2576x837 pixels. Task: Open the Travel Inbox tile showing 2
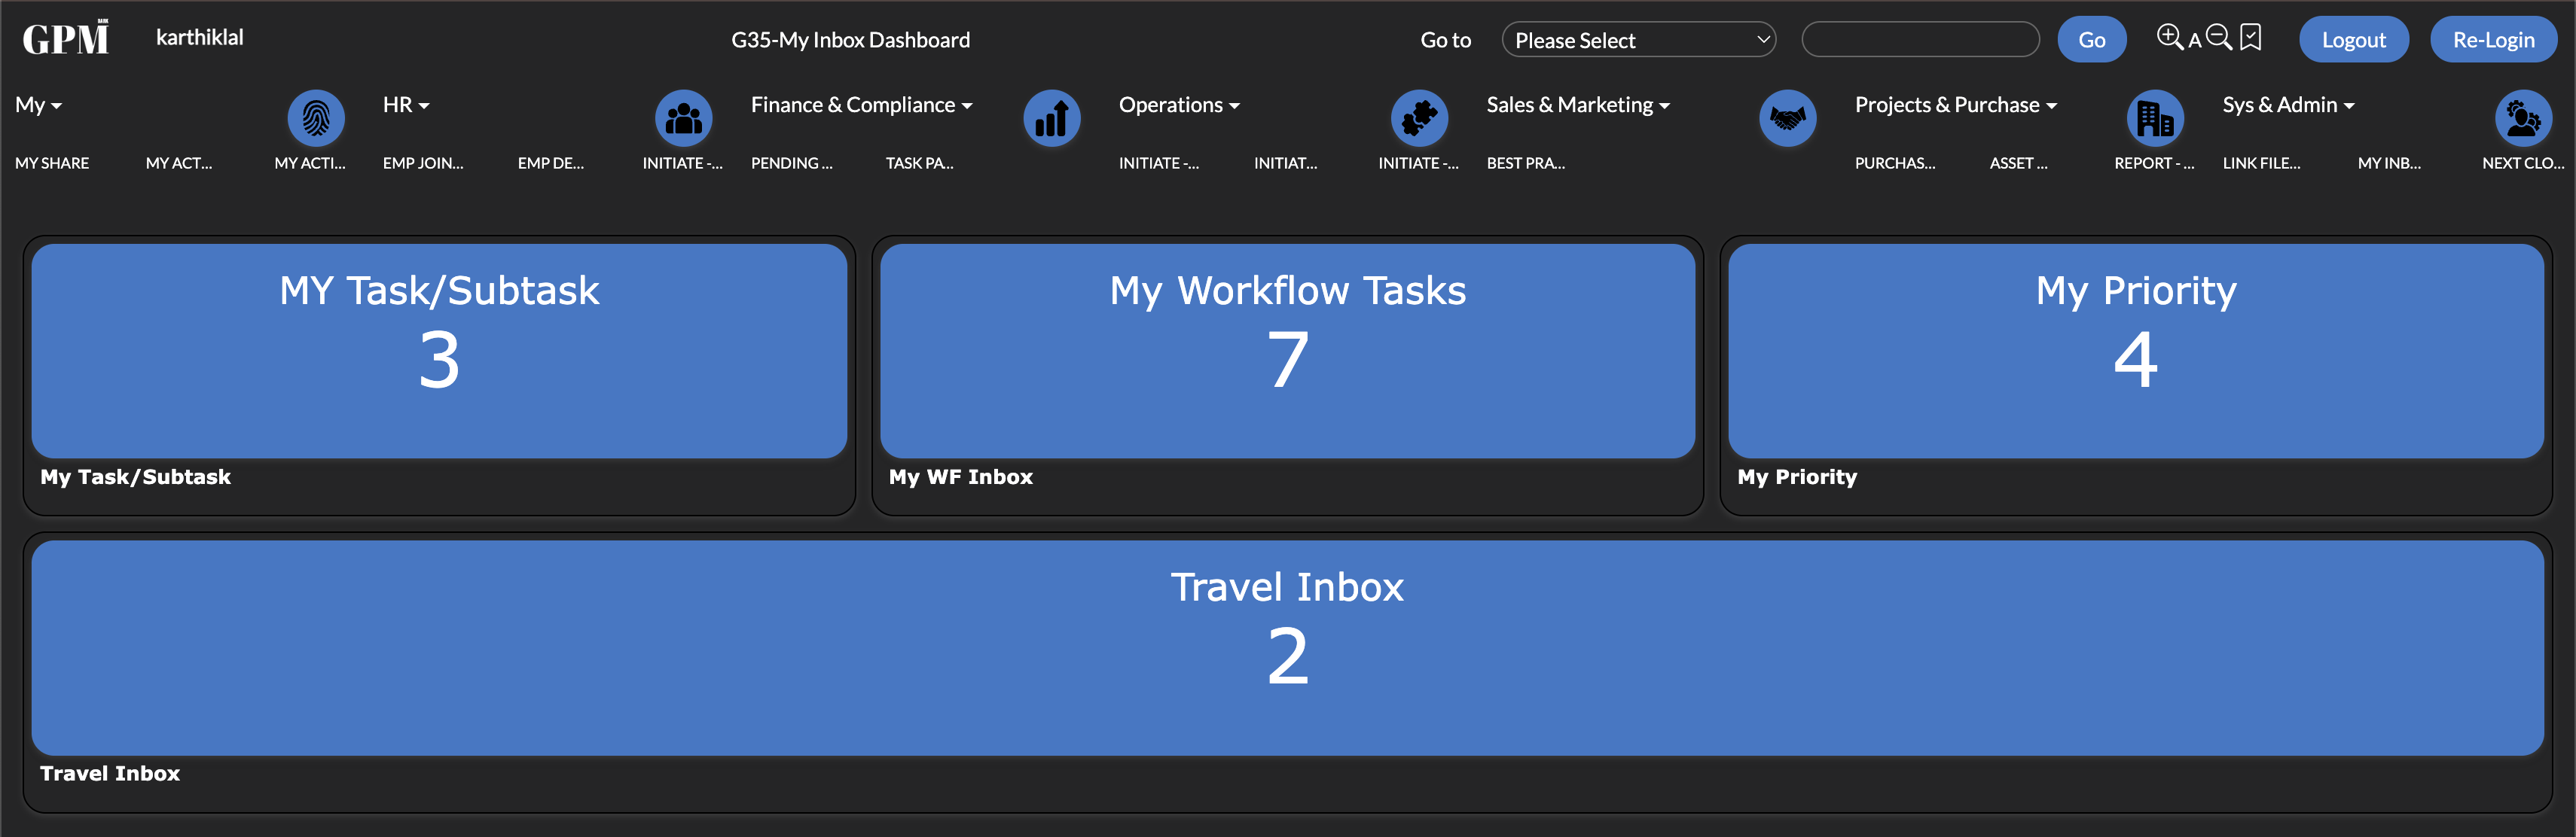point(1288,647)
